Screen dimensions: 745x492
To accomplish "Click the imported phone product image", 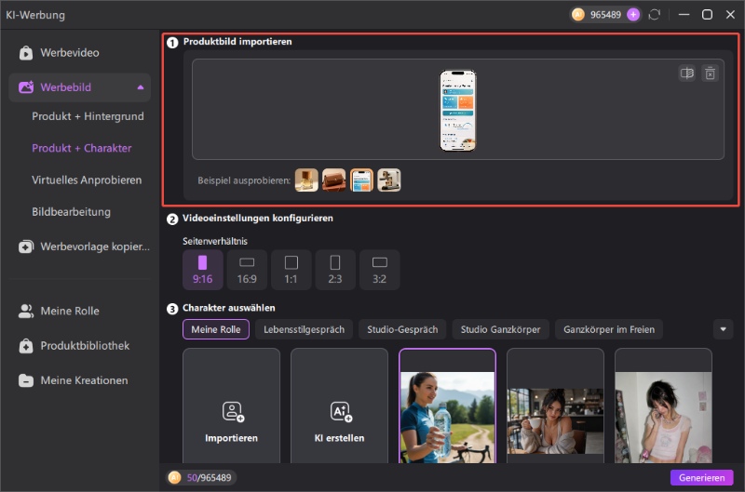I will click(x=457, y=110).
